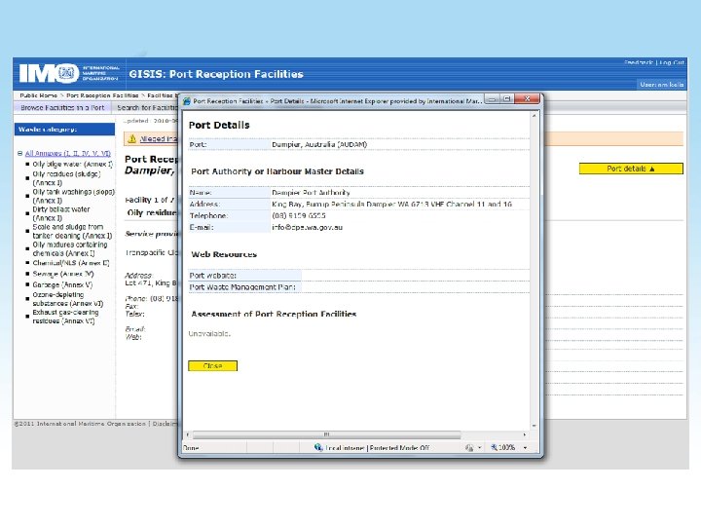Click the telephone number (08) 9159 6555
This screenshot has width=701, height=526.
299,215
